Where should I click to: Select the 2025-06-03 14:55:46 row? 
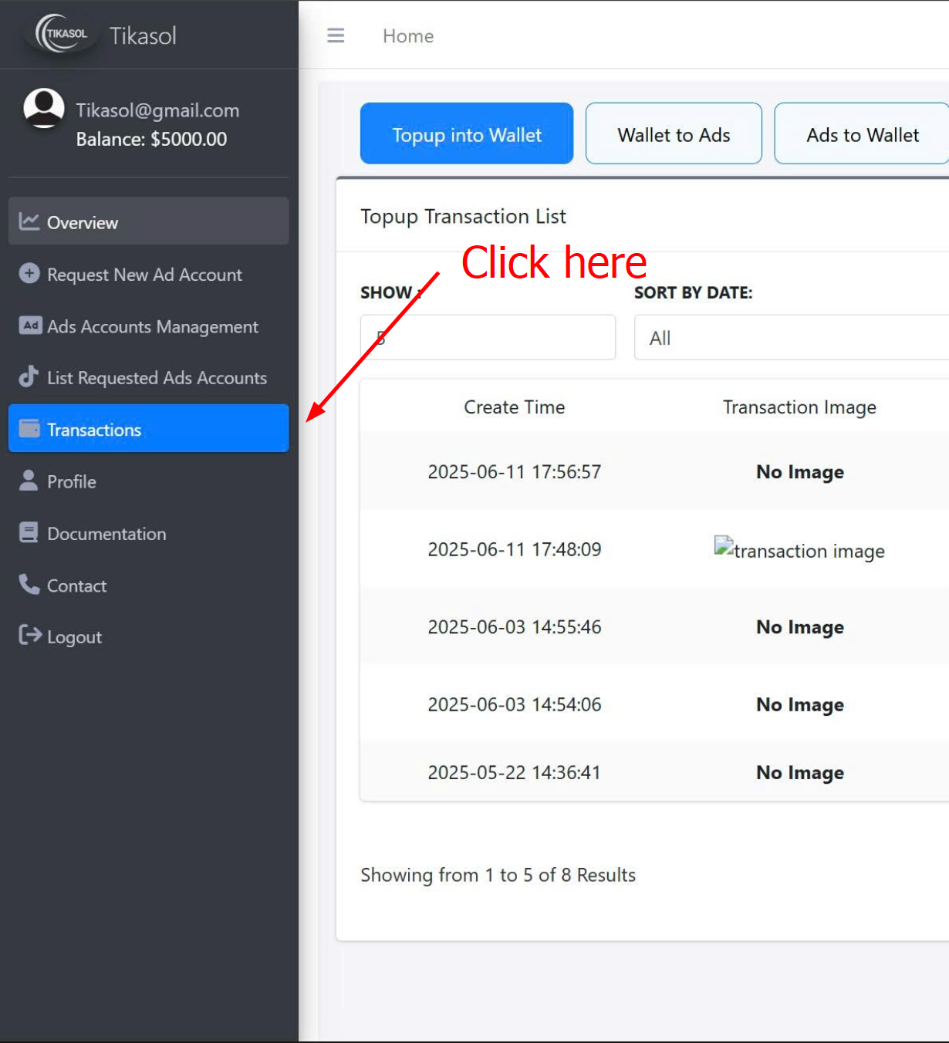click(654, 626)
